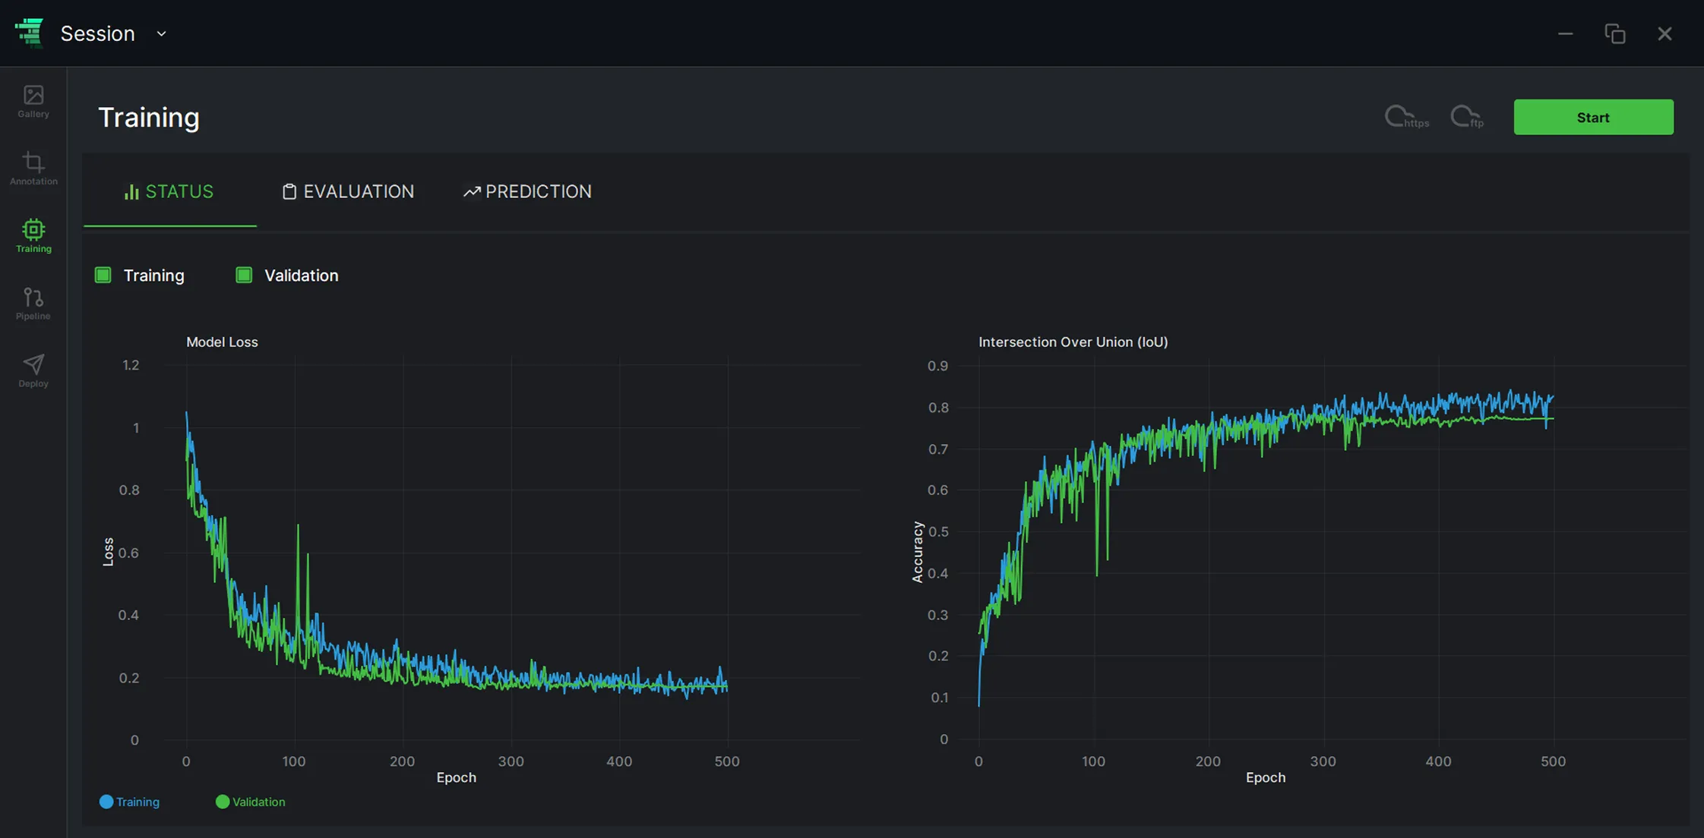The image size is (1704, 838).
Task: Toggle the blue Training legend series
Action: (129, 802)
